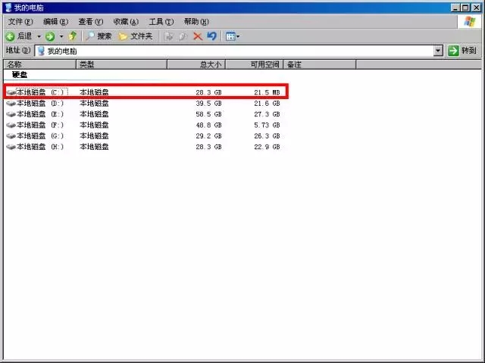
Task: Open the 文件(F) menu
Action: pos(20,22)
